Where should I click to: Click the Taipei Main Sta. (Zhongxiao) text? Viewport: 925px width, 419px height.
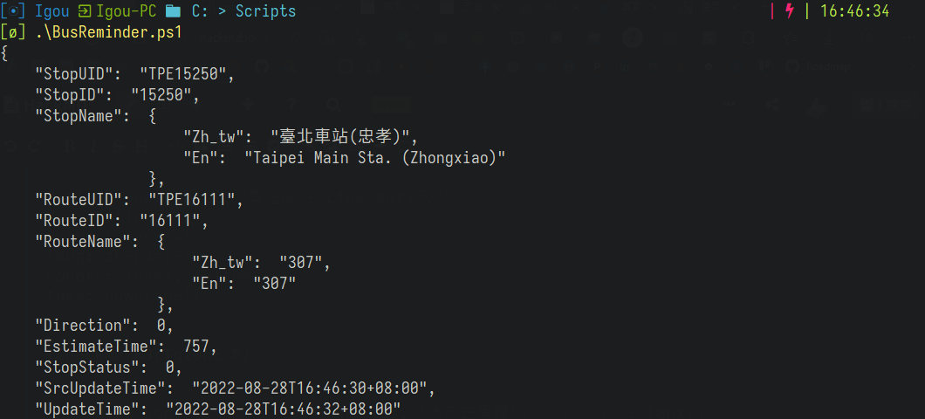coord(375,158)
